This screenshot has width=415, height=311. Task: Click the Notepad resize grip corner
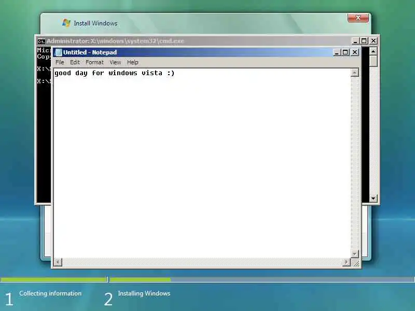(356, 263)
